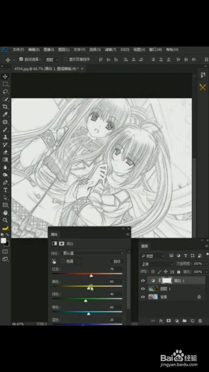The height and width of the screenshot is (372, 209).
Task: Delete layer with trash icon
Action: pos(200,321)
